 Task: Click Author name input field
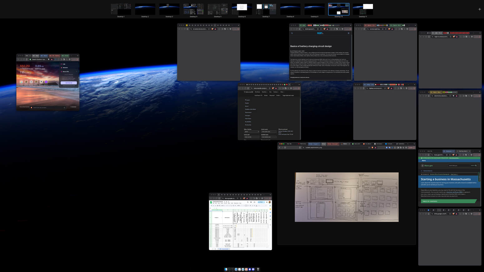click(269, 132)
